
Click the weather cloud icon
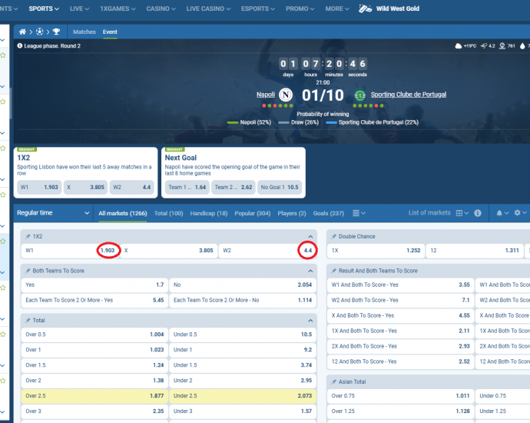[x=459, y=45]
